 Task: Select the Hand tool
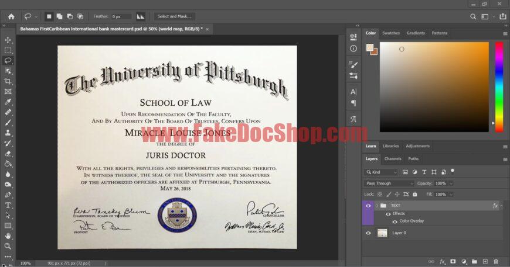8,236
